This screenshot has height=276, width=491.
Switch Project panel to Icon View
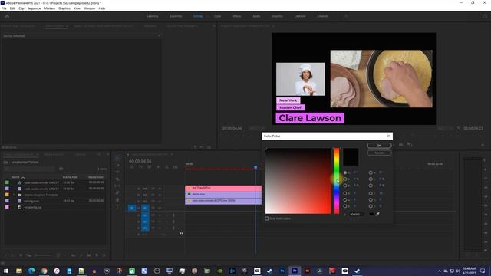(x=21, y=255)
